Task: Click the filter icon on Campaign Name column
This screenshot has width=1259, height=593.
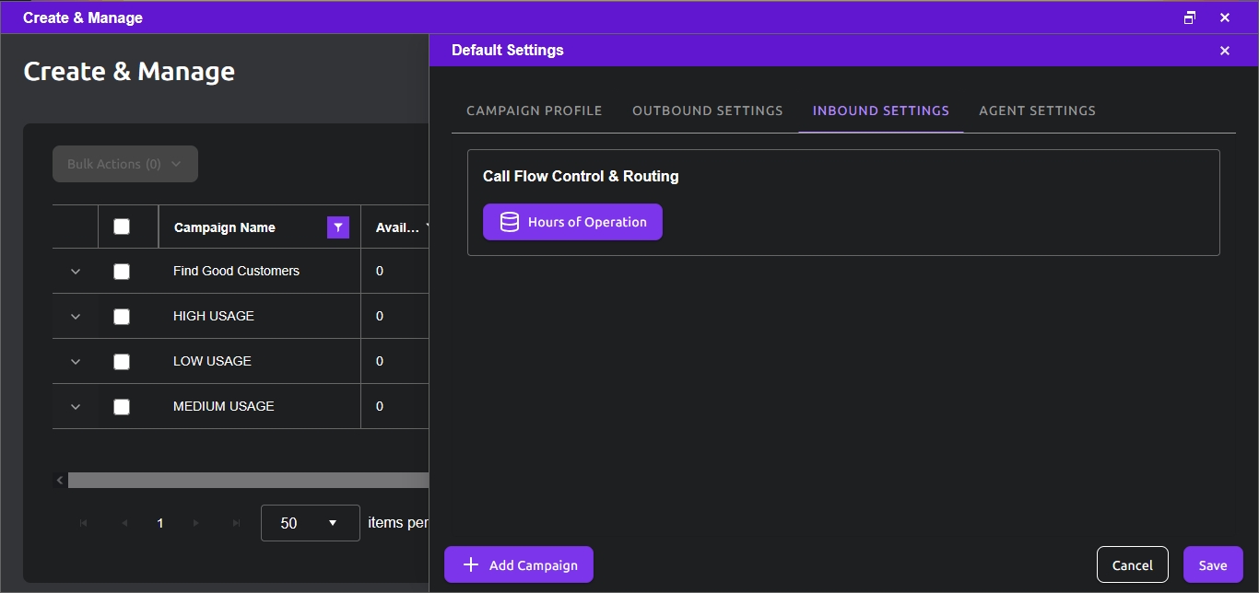Action: pos(338,227)
